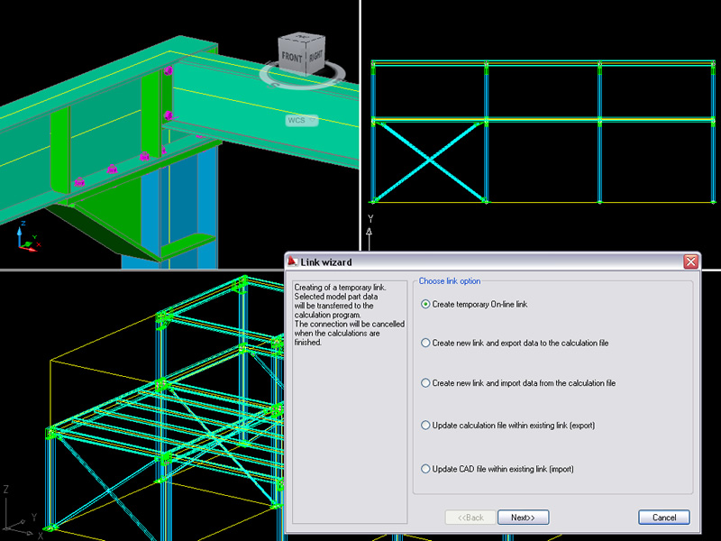Image resolution: width=721 pixels, height=541 pixels.
Task: Choose Create new link and export data option
Action: pos(426,344)
